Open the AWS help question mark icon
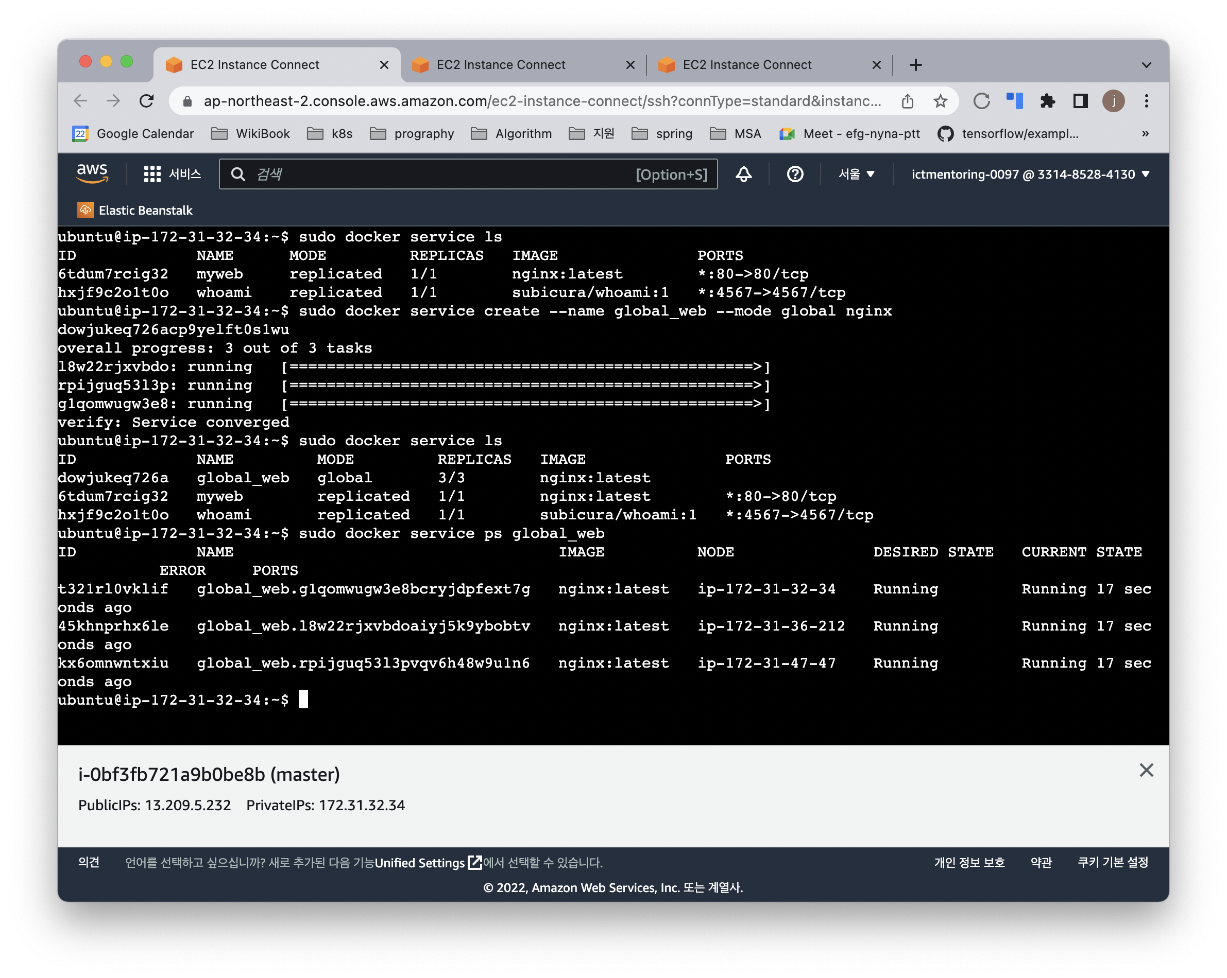1227x978 pixels. pos(794,174)
